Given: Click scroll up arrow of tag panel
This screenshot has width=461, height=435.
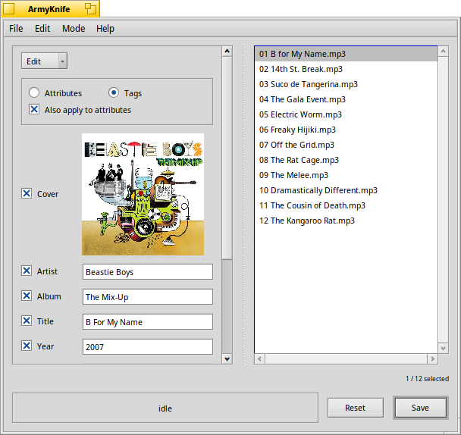Looking at the screenshot, I should [227, 52].
